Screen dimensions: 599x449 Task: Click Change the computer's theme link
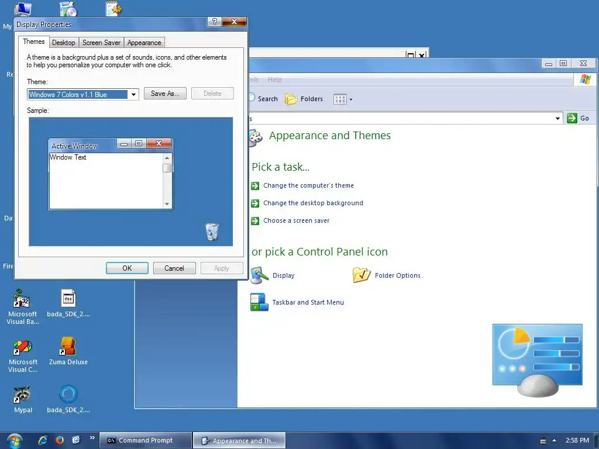(x=308, y=185)
